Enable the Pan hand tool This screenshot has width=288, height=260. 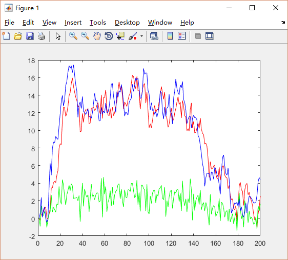pos(97,36)
